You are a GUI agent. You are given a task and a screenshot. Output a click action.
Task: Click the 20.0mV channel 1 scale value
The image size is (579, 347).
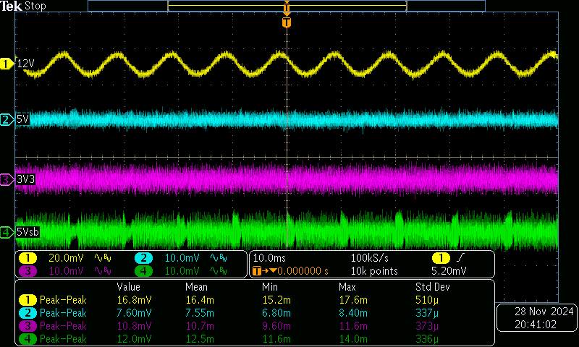[x=66, y=258]
